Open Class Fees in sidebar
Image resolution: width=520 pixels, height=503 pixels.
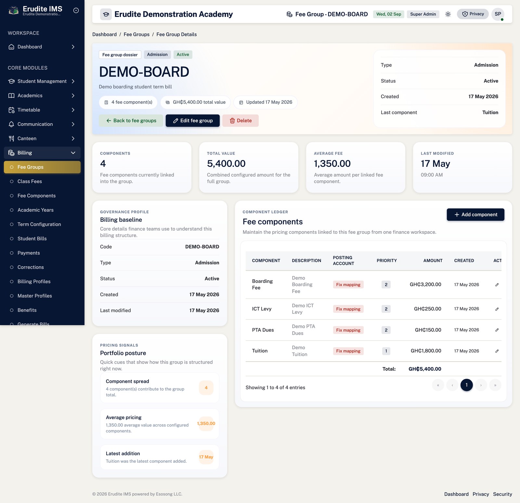point(42,181)
